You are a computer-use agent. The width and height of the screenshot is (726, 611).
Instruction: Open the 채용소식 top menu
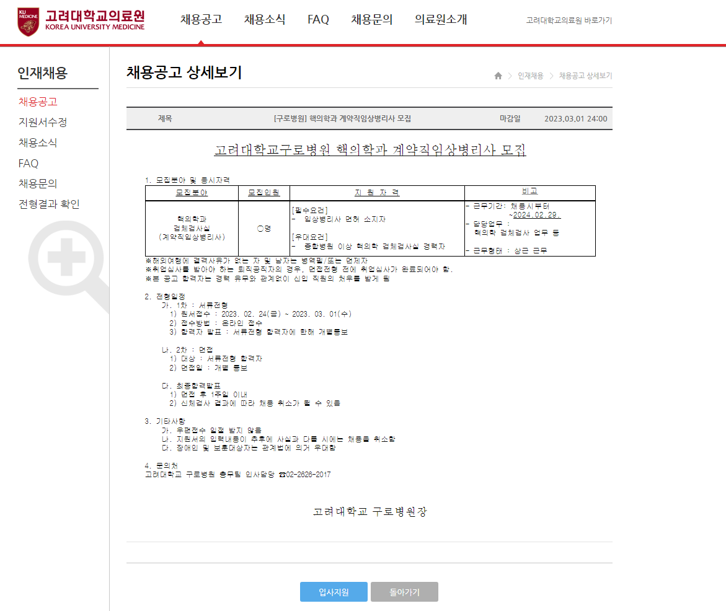click(x=265, y=19)
